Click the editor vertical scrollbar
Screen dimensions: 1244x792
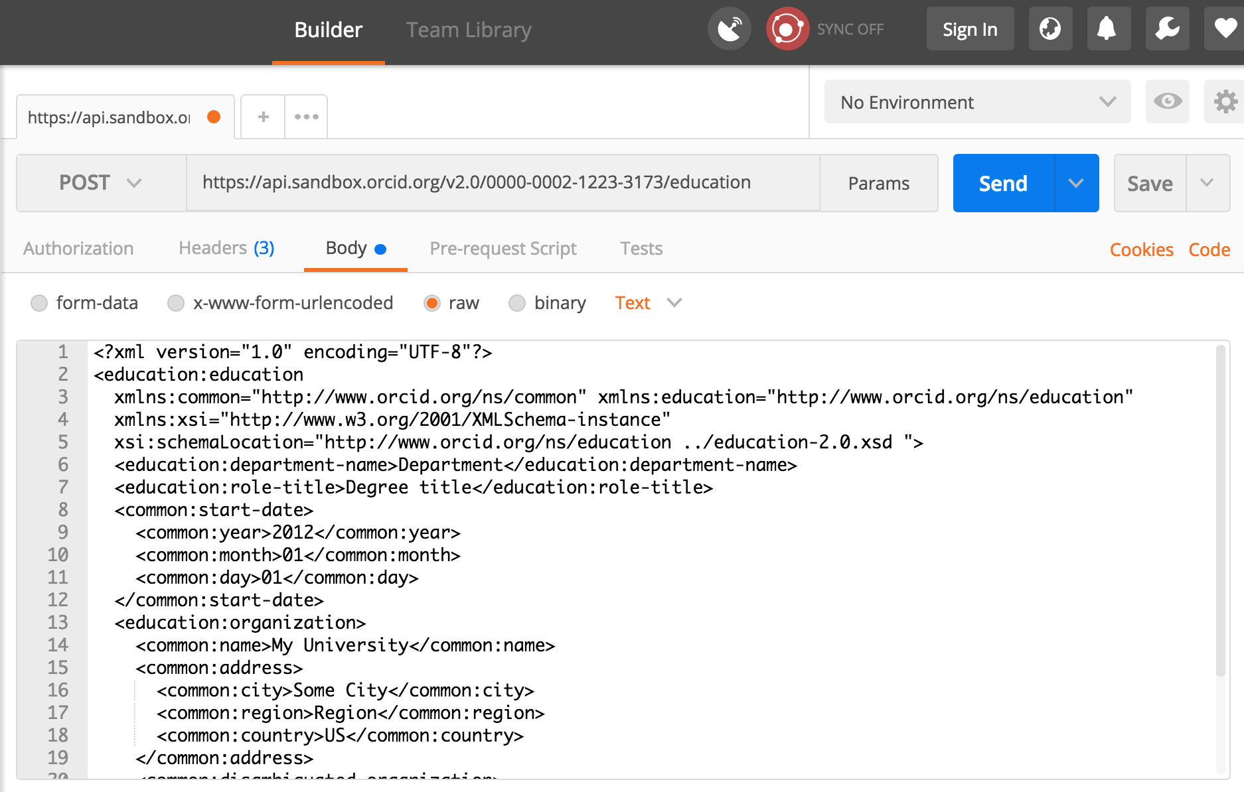point(1220,511)
